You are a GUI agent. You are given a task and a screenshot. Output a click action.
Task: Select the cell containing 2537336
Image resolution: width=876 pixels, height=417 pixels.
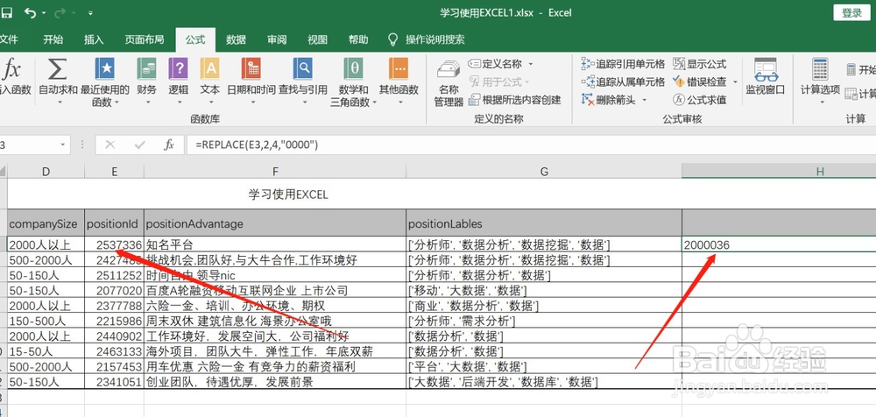pos(114,244)
